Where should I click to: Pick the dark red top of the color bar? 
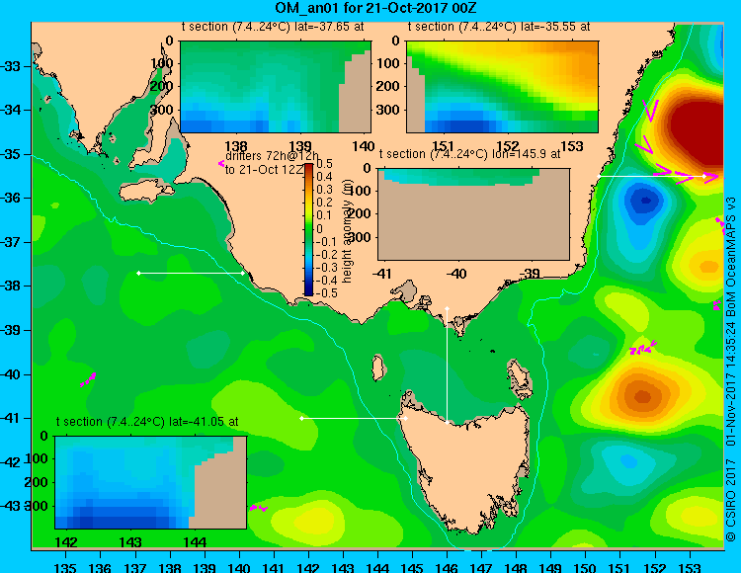(308, 167)
